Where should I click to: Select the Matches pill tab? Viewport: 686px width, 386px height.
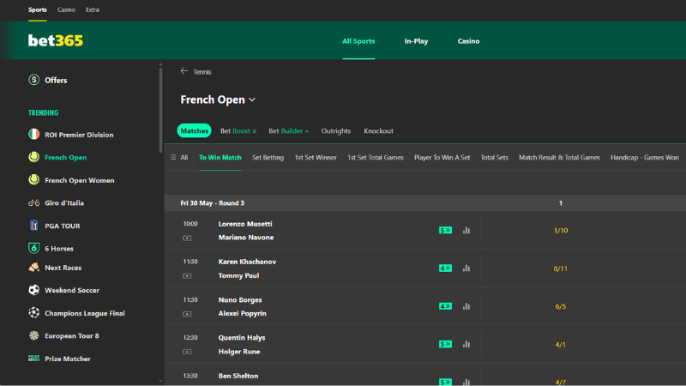tap(195, 131)
